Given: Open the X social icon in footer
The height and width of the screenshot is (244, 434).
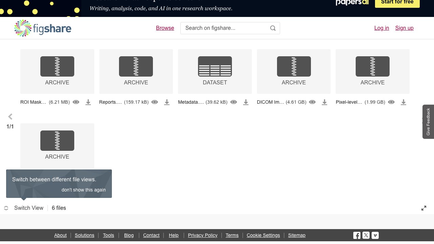Looking at the screenshot, I should (x=366, y=235).
